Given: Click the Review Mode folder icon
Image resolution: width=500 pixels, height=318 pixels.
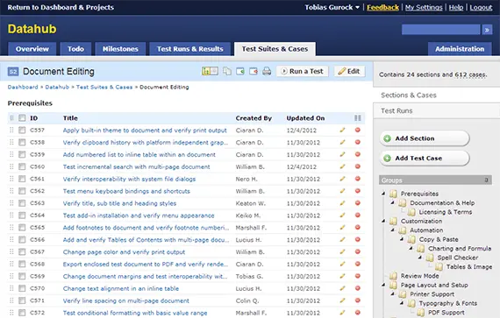Looking at the screenshot, I should tap(393, 276).
